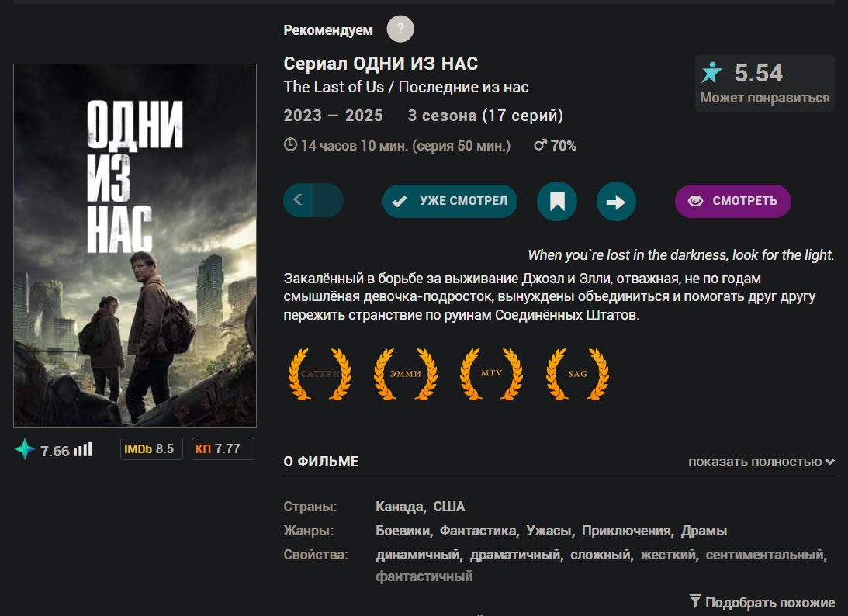The image size is (848, 616).
Task: Click the clock duration icon
Action: (x=290, y=145)
